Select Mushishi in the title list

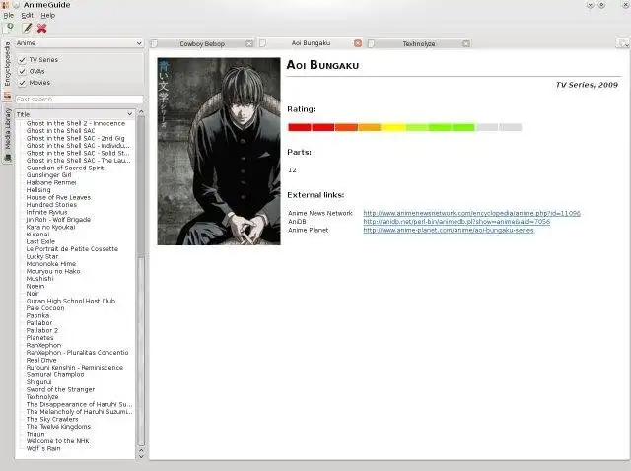[x=39, y=279]
